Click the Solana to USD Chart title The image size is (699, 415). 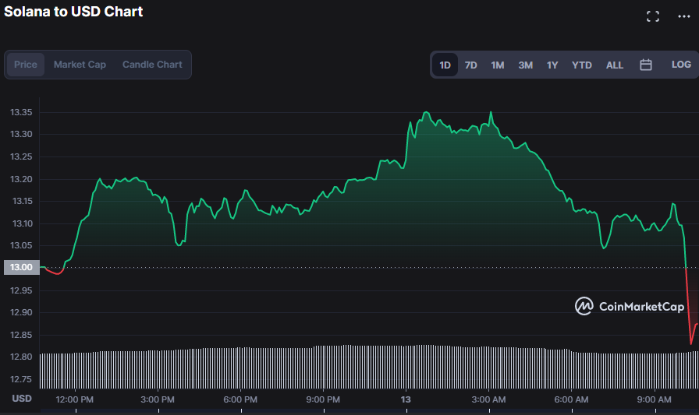(x=73, y=12)
